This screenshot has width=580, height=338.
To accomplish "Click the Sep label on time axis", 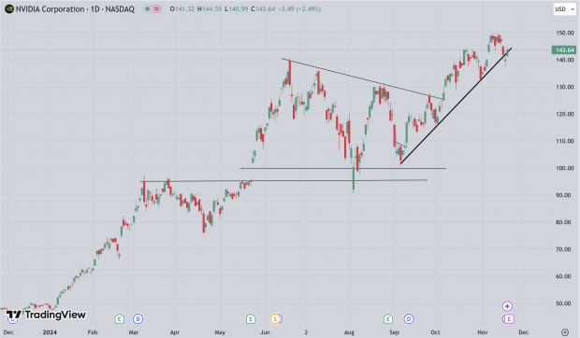I will coord(395,332).
